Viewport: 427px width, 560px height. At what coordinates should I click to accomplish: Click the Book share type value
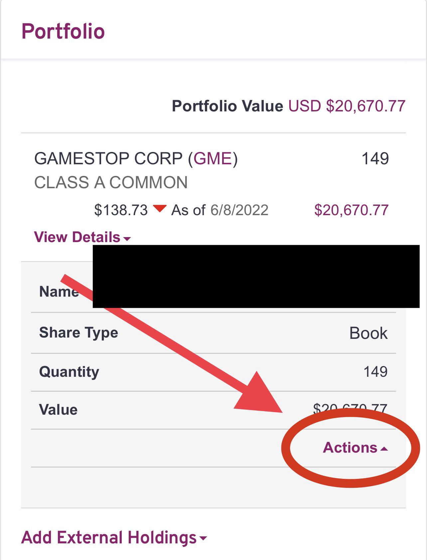tap(368, 333)
